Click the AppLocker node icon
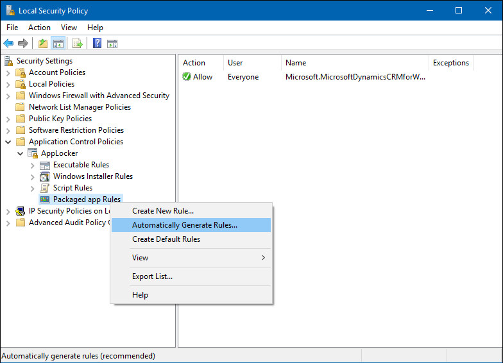This screenshot has height=363, width=503. [x=33, y=153]
